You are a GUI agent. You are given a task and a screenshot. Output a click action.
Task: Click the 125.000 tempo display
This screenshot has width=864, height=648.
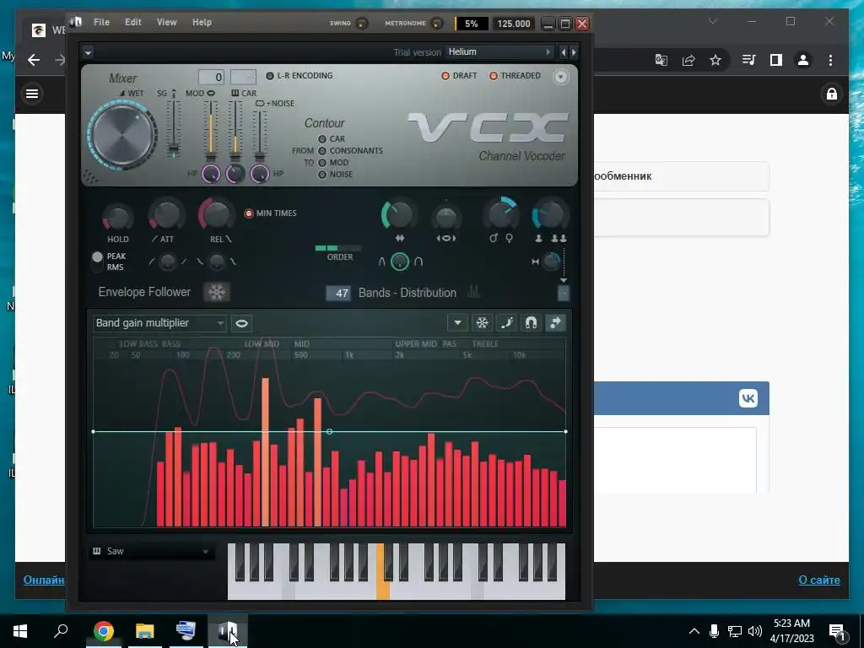pyautogui.click(x=513, y=24)
